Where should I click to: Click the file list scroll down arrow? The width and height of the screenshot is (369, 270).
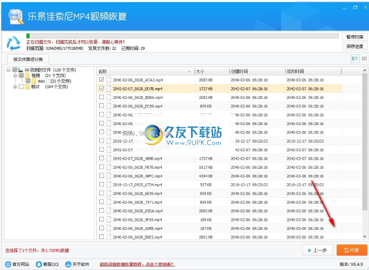364,237
